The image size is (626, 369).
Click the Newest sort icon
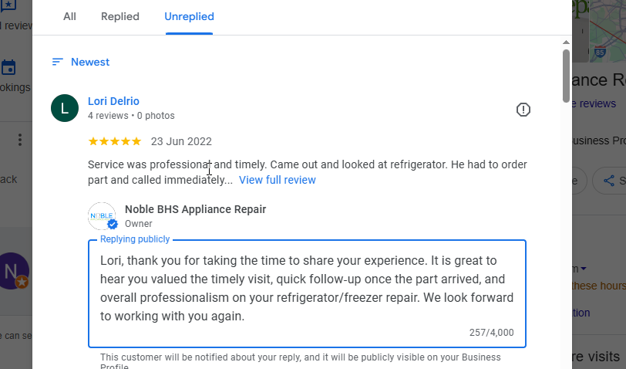[58, 62]
